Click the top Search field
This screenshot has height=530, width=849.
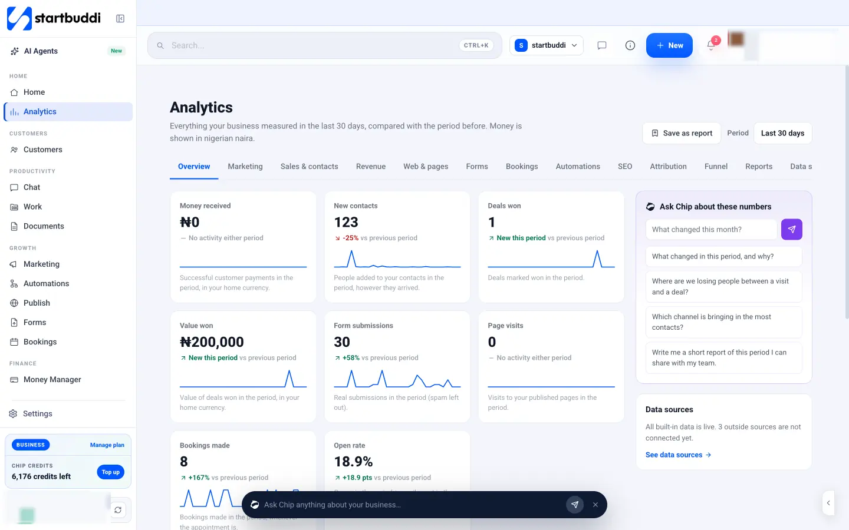click(x=325, y=45)
